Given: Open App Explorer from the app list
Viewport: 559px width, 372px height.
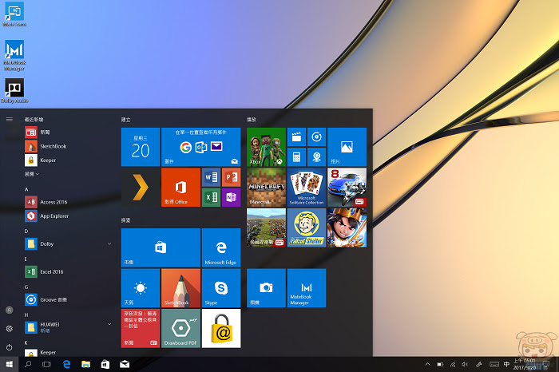Looking at the screenshot, I should point(69,216).
